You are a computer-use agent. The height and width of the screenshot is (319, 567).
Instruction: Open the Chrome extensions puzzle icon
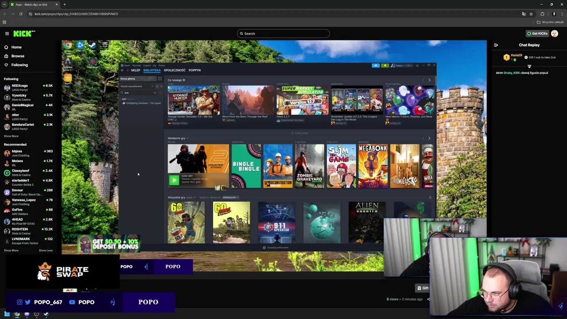pyautogui.click(x=542, y=14)
